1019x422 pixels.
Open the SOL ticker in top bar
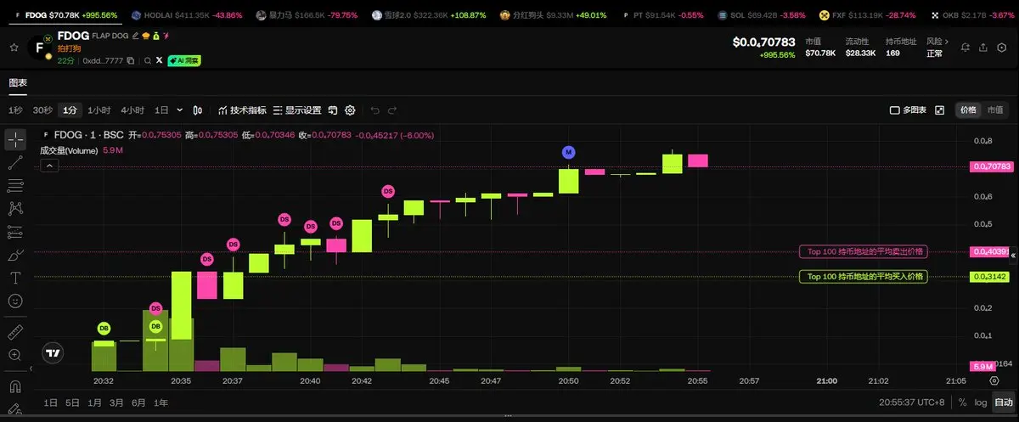coord(762,15)
